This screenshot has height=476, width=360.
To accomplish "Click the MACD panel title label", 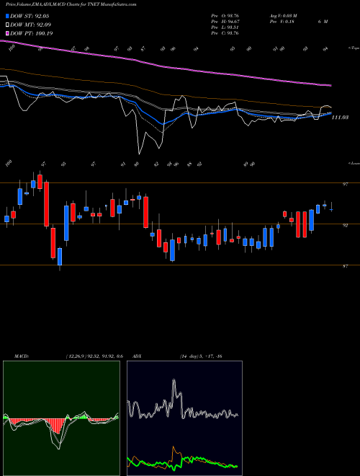I will [22, 356].
